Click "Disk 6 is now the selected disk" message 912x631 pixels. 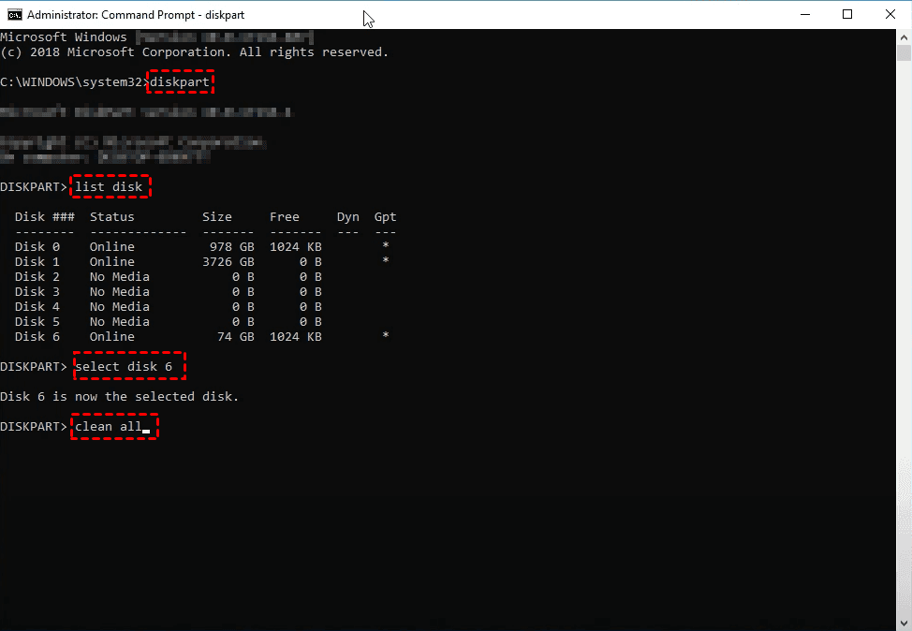(x=120, y=397)
